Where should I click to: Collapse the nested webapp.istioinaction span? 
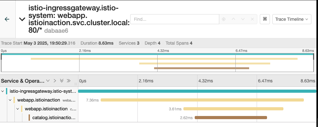pyautogui.click(x=18, y=109)
